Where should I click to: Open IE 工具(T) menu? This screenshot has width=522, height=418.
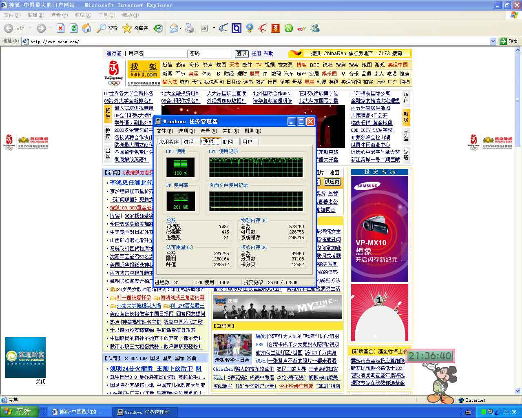pos(106,15)
